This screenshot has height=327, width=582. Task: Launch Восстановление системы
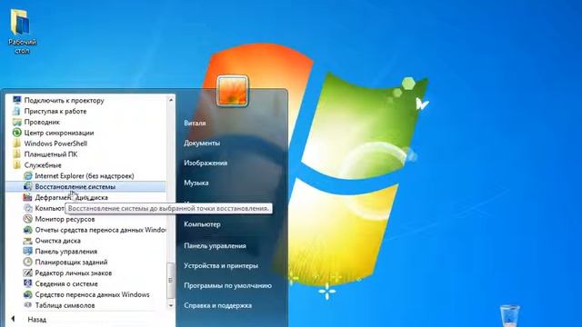(85, 186)
